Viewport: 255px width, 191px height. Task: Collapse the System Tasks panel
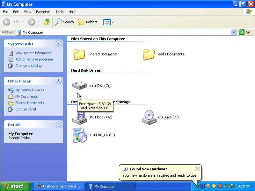point(59,43)
